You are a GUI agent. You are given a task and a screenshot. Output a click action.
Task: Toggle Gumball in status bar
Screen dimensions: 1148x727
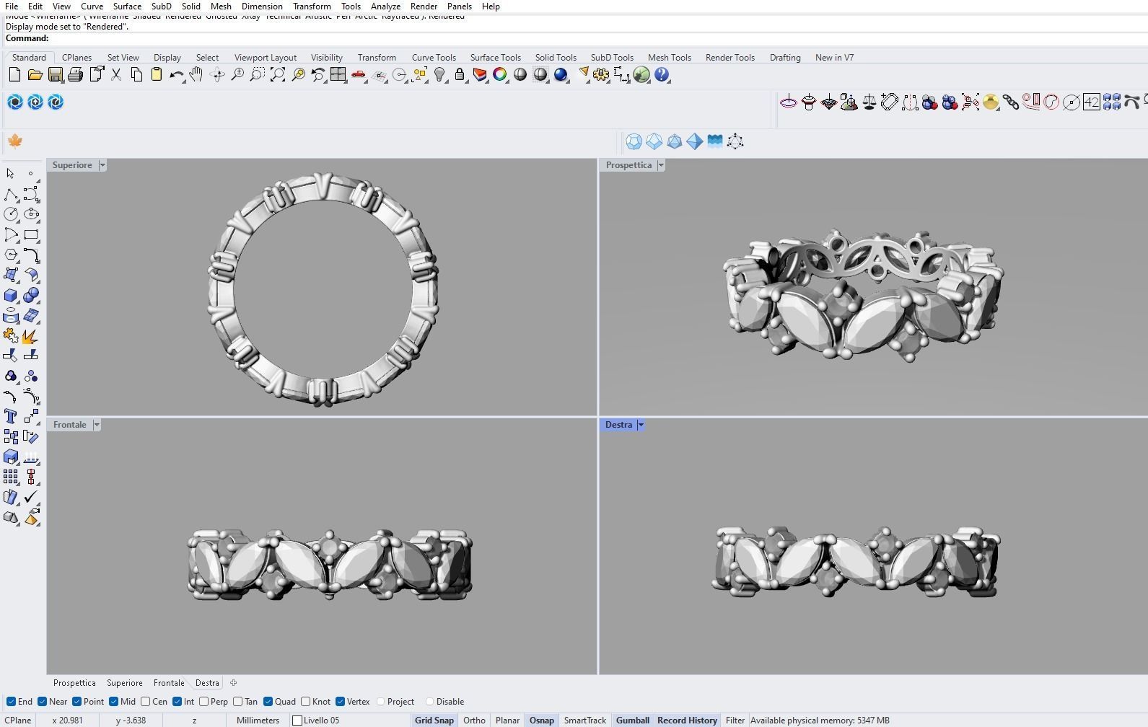[x=633, y=721]
